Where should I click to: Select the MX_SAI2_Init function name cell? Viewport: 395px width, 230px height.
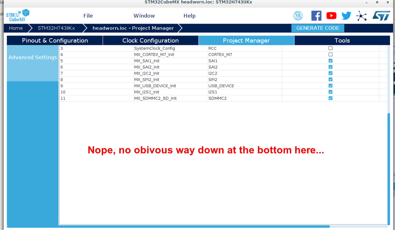click(171, 67)
